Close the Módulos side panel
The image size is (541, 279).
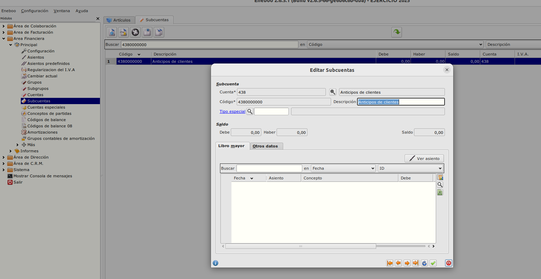[98, 18]
